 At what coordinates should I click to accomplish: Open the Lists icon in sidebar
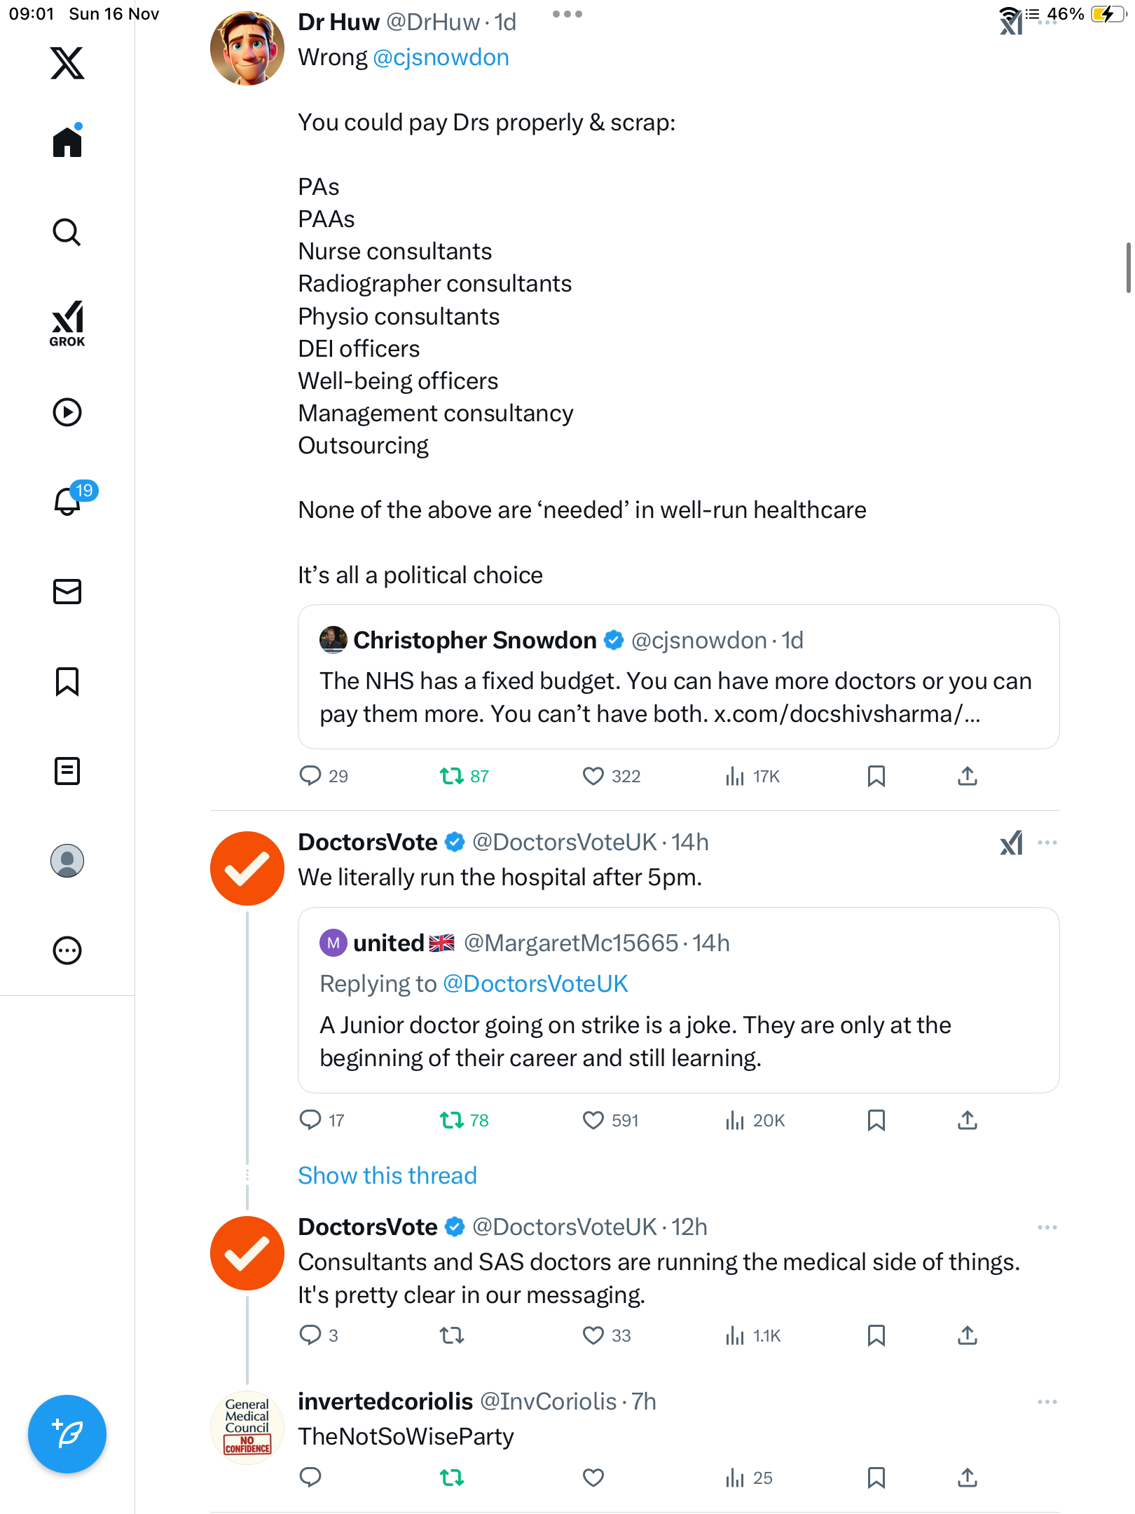tap(67, 771)
